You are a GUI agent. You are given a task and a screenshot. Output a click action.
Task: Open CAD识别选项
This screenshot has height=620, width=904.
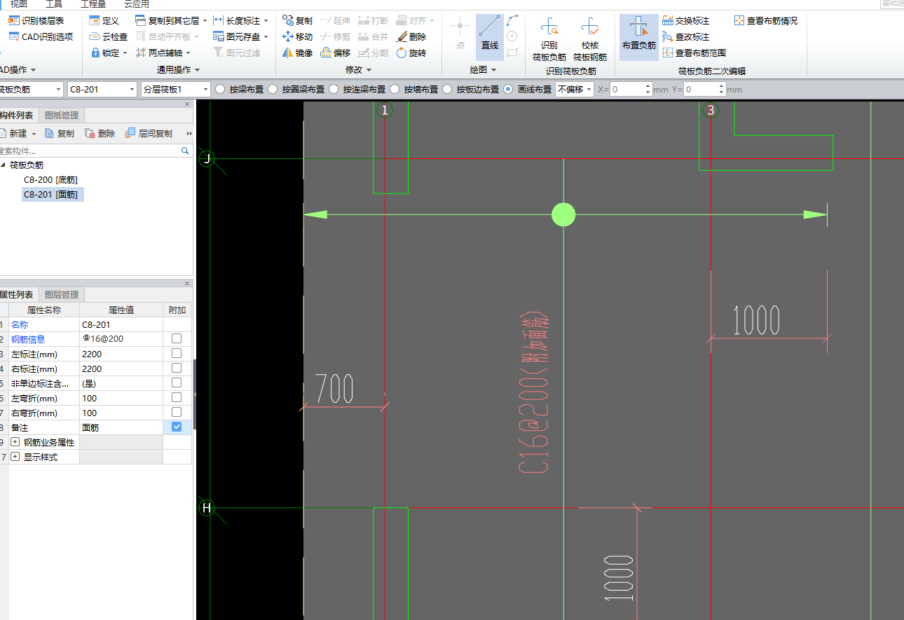point(41,36)
